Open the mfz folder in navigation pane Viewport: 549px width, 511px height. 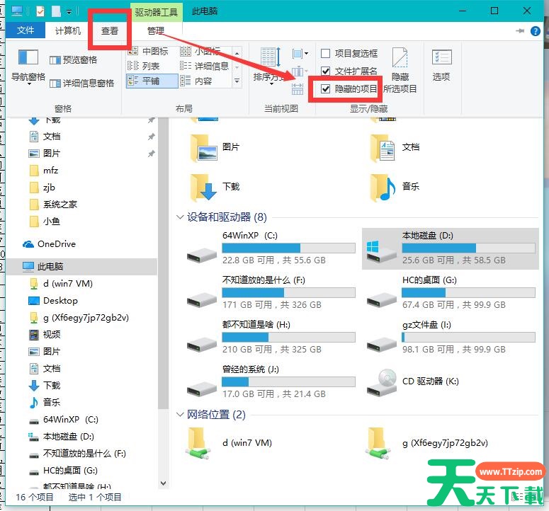click(x=44, y=171)
